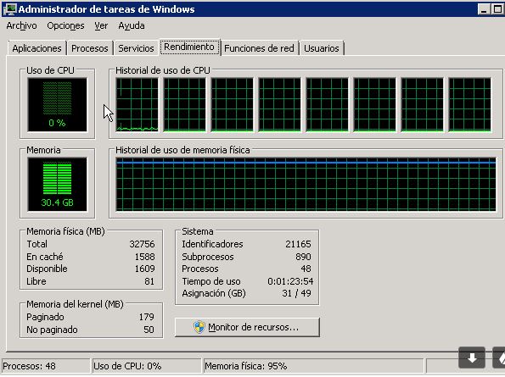Click the physical memory usage history graph
Screen dimensions: 505x377
306,184
